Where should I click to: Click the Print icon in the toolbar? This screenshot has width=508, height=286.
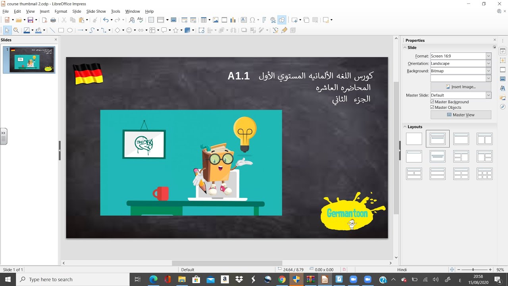coord(53,20)
